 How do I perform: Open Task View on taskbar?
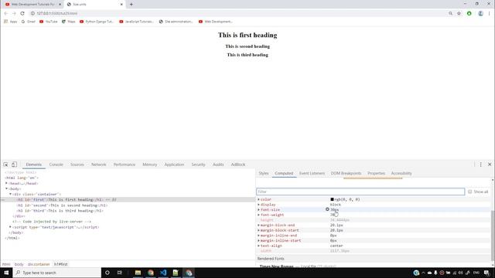click(x=120, y=273)
